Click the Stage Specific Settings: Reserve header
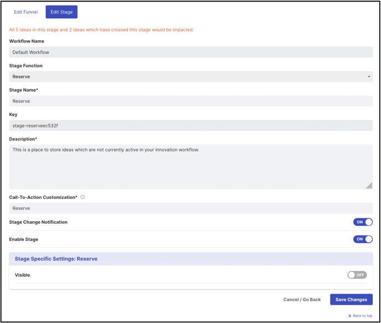Image resolution: width=381 pixels, height=323 pixels. click(x=190, y=259)
